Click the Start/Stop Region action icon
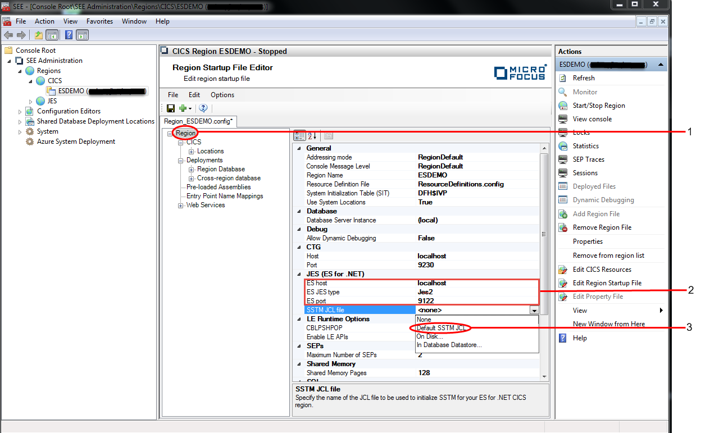719x433 pixels. pos(563,106)
